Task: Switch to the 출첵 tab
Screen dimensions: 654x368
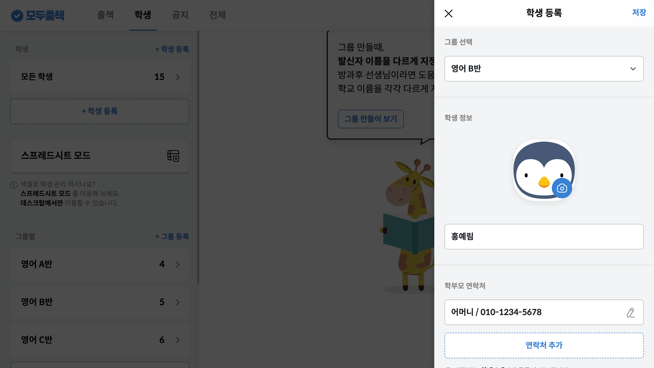Action: pos(105,15)
